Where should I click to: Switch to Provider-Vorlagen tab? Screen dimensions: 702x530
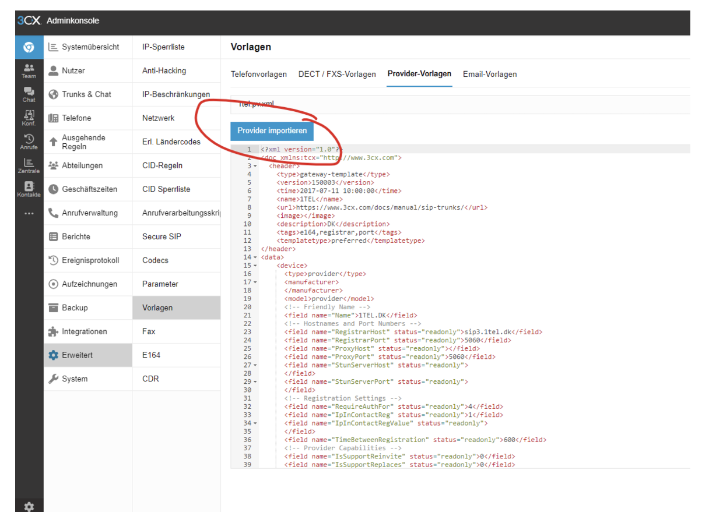pos(419,74)
